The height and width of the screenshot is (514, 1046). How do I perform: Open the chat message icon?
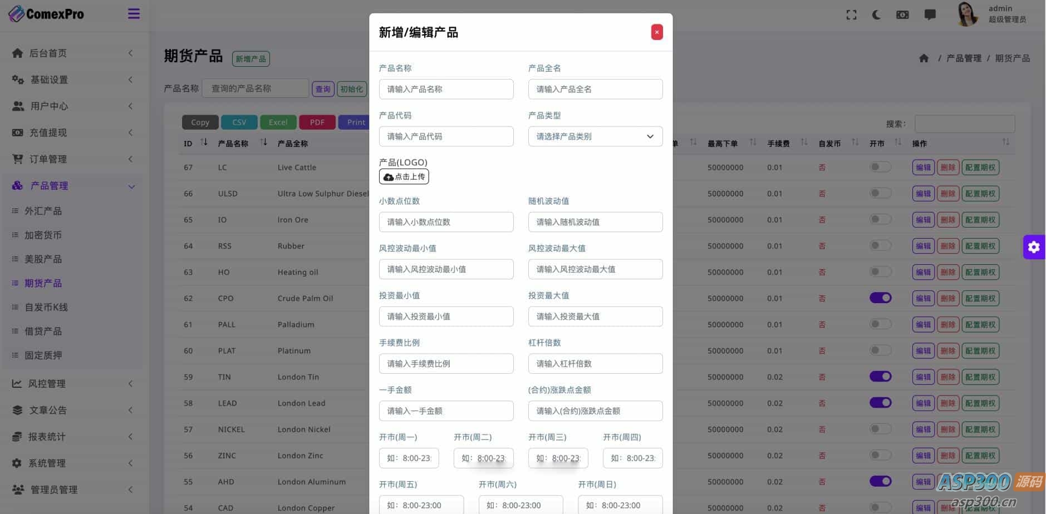pyautogui.click(x=930, y=15)
